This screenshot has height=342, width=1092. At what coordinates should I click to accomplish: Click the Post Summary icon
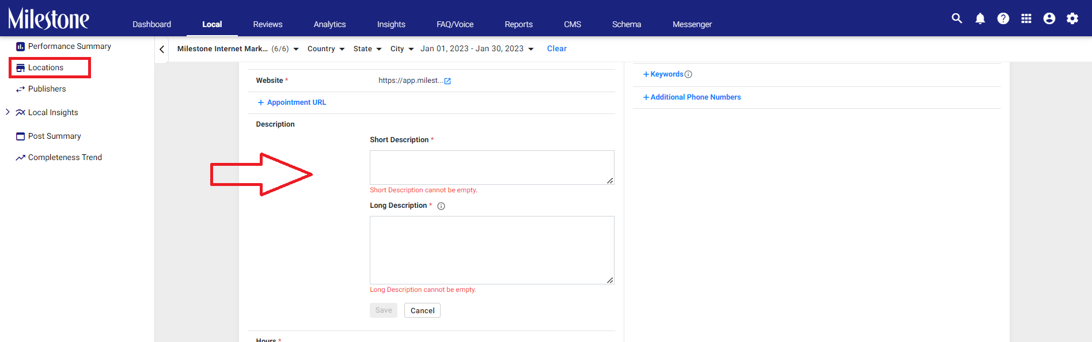(20, 136)
